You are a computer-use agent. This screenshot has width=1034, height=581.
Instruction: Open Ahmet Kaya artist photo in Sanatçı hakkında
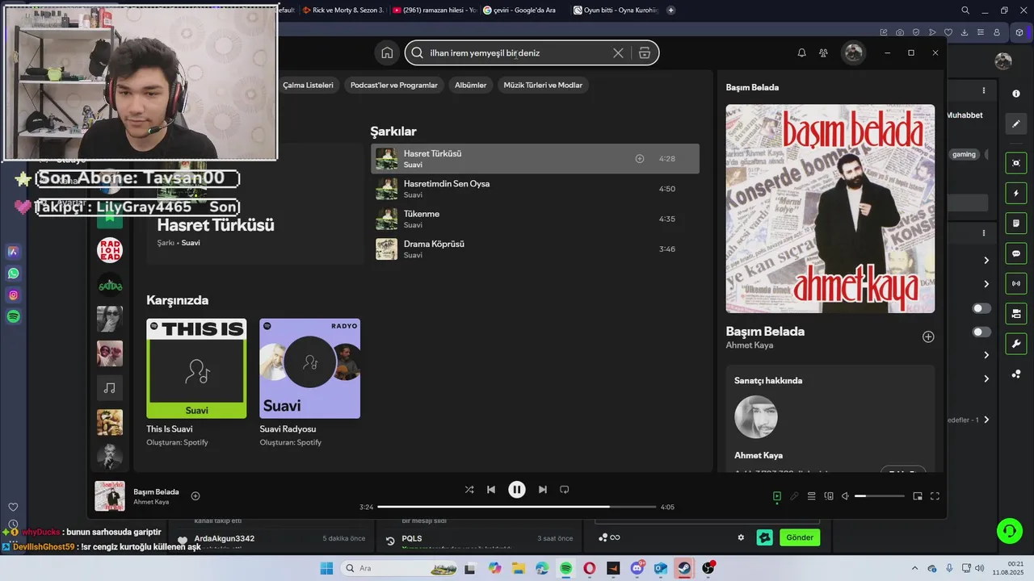(x=755, y=417)
